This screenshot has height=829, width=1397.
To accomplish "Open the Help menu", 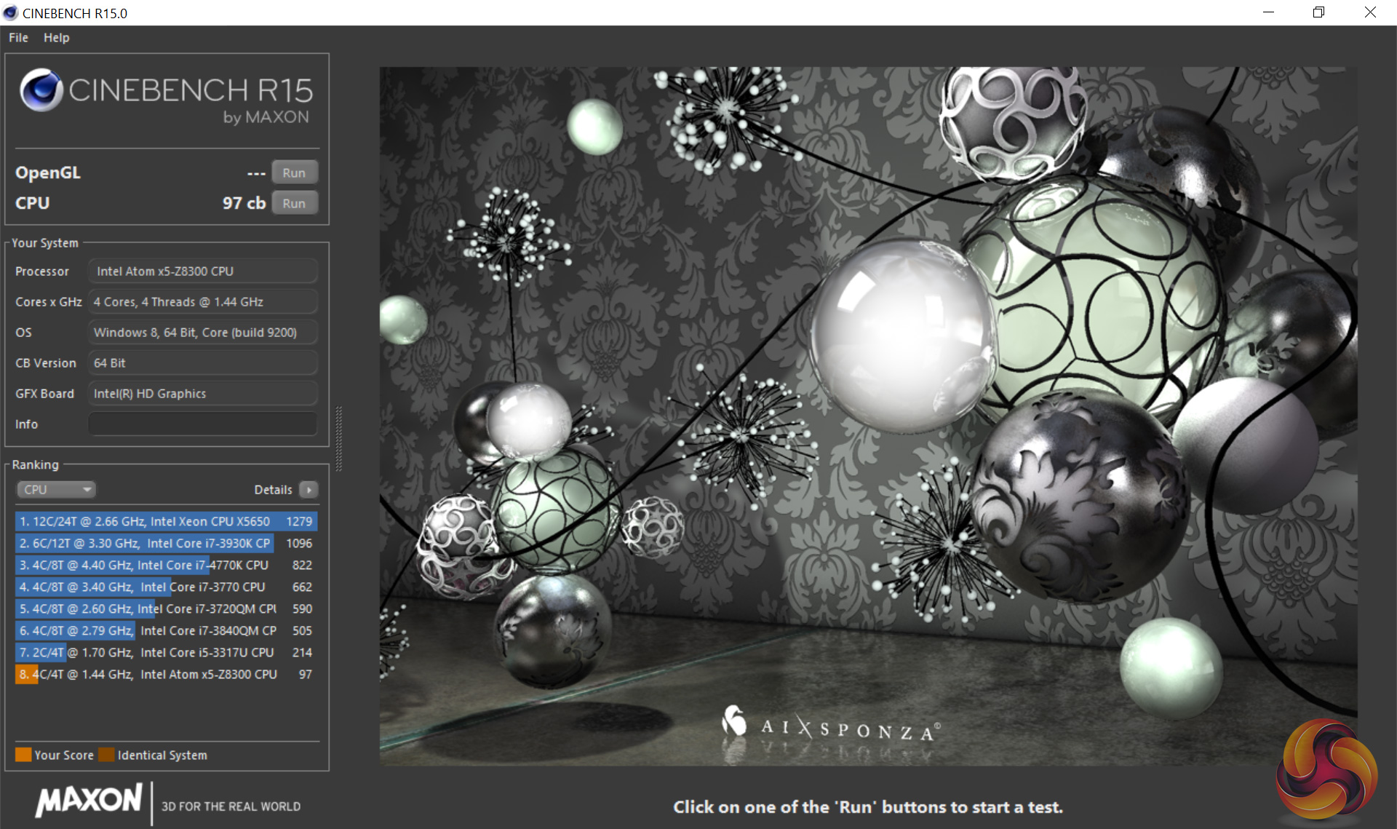I will click(x=56, y=38).
